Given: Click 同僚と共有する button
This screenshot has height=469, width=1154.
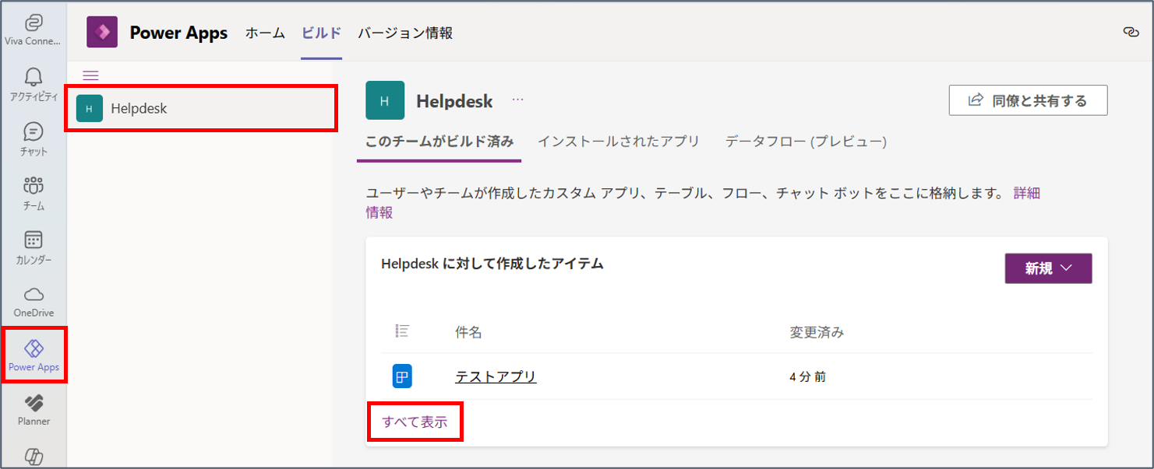Looking at the screenshot, I should [1028, 100].
